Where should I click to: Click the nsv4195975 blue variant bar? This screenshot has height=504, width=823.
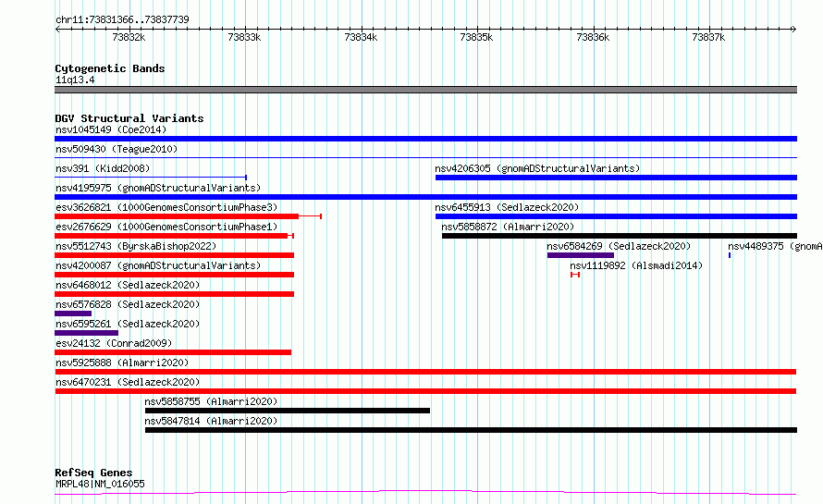(425, 197)
